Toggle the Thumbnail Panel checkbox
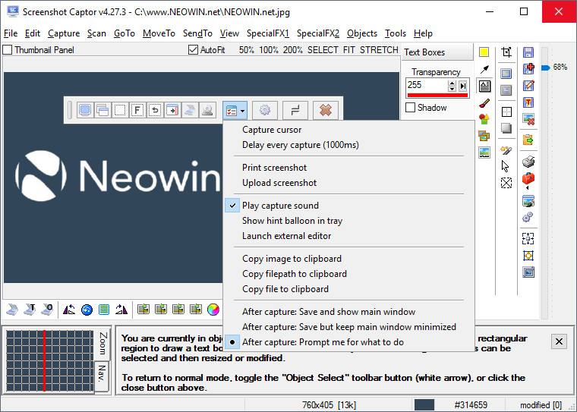This screenshot has height=412, width=577. tap(8, 49)
